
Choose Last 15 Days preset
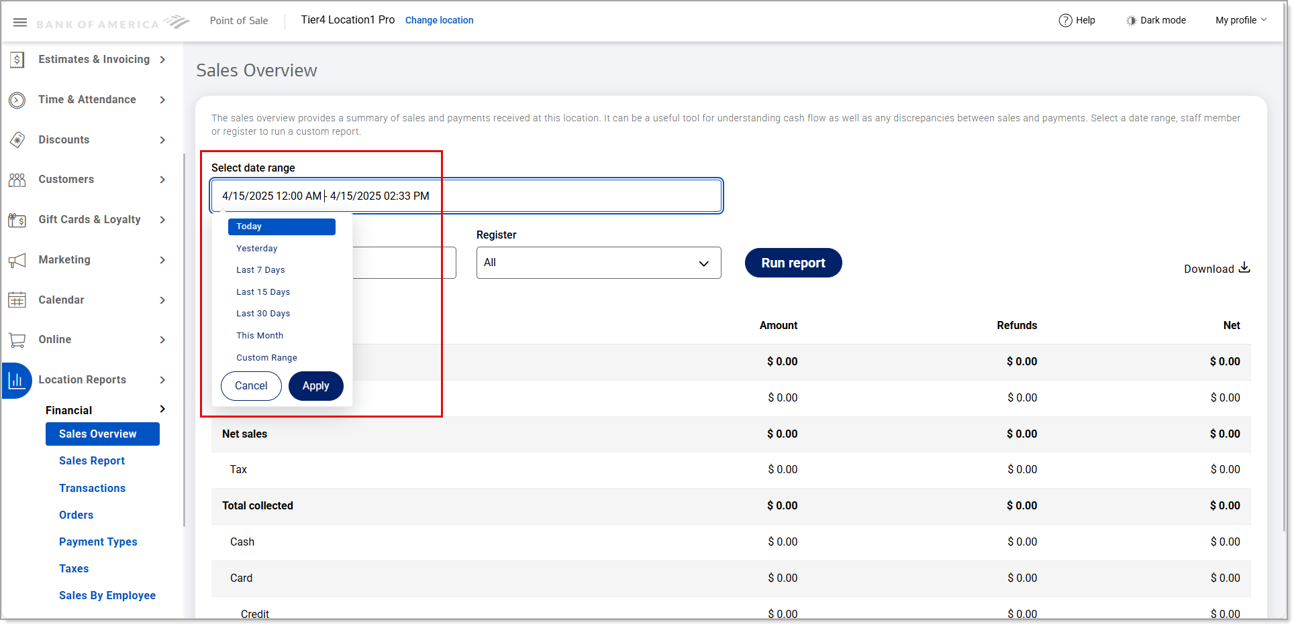pos(263,292)
